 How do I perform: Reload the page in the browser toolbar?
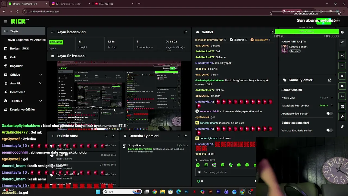point(17,11)
